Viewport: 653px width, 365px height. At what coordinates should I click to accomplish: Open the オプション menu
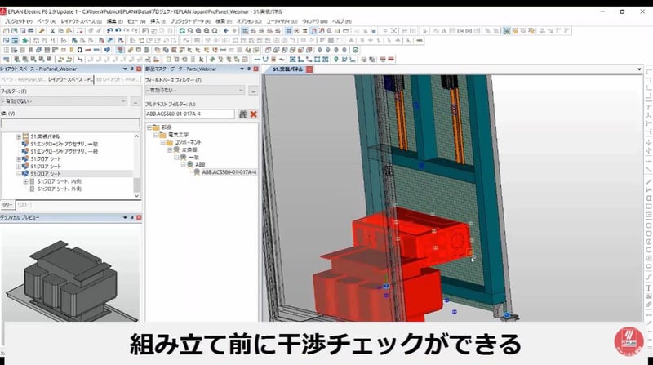249,21
